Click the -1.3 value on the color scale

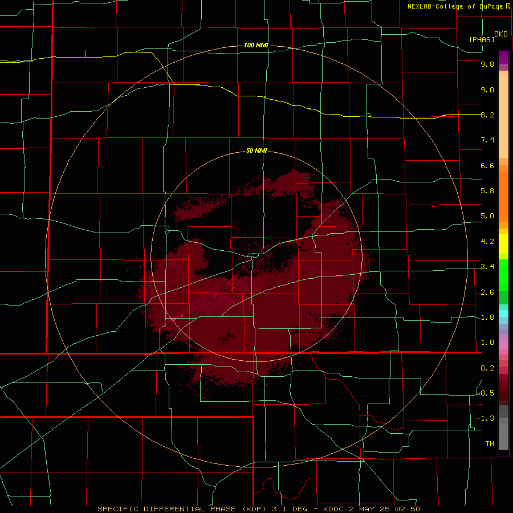485,418
